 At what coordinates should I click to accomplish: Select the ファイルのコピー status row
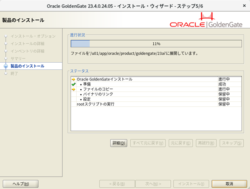click(156, 89)
